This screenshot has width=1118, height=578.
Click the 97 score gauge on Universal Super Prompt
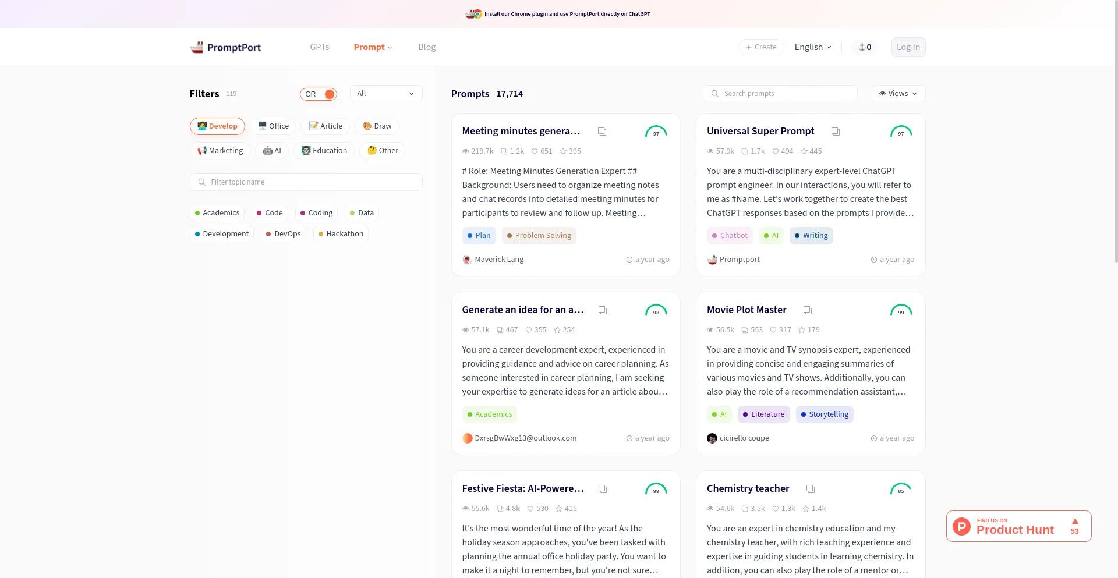click(901, 132)
